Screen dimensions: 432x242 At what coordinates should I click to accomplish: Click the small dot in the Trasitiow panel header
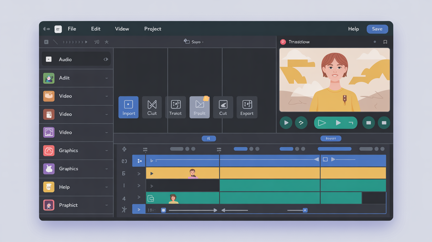[375, 42]
